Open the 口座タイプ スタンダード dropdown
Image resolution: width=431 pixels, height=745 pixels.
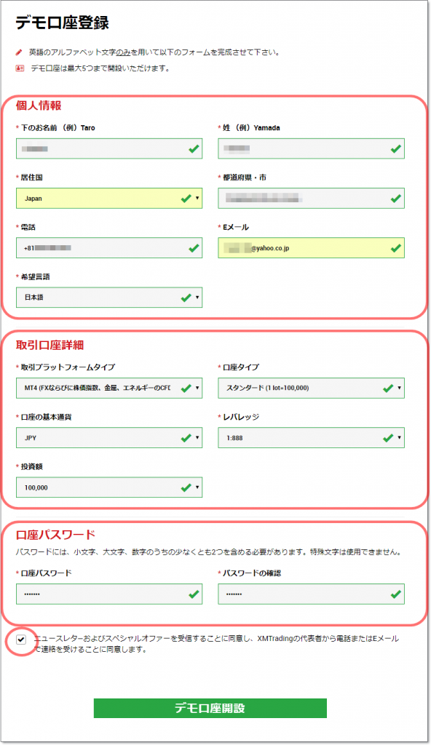(x=311, y=389)
